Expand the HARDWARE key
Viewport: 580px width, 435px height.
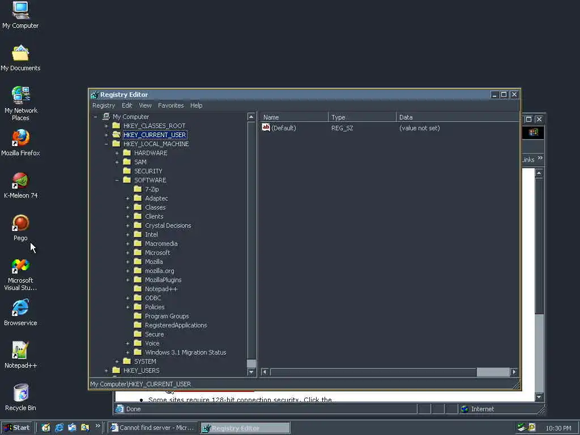[117, 153]
